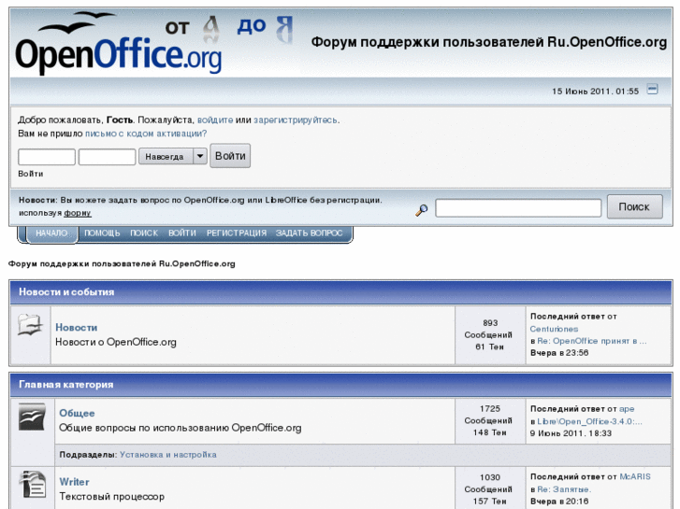This screenshot has width=680, height=509.
Task: Open the ПОМОЩЬ menu tab
Action: click(x=102, y=233)
